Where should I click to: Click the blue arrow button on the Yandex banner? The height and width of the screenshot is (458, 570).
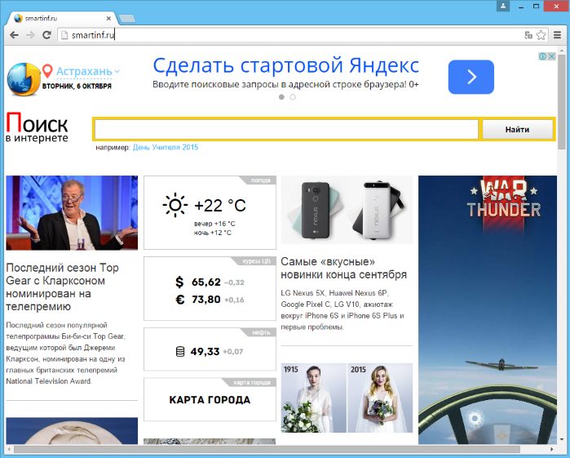[x=471, y=77]
